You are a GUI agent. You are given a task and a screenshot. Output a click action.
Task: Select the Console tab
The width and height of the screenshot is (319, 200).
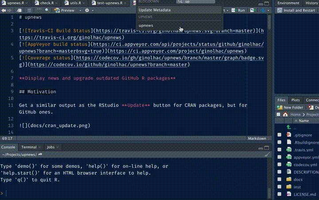[x=8, y=147]
